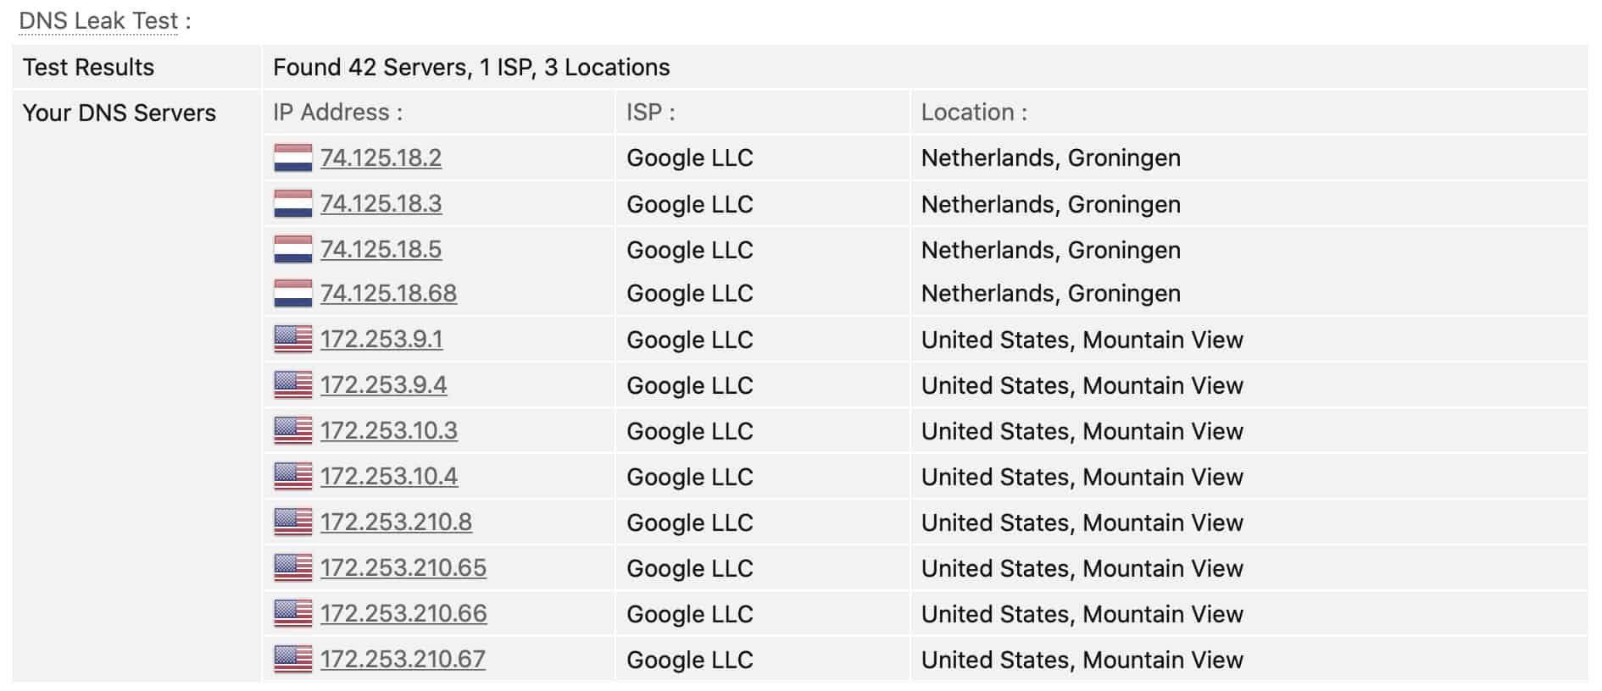1602x691 pixels.
Task: Click the DNS Leak Test heading
Action: point(99,20)
